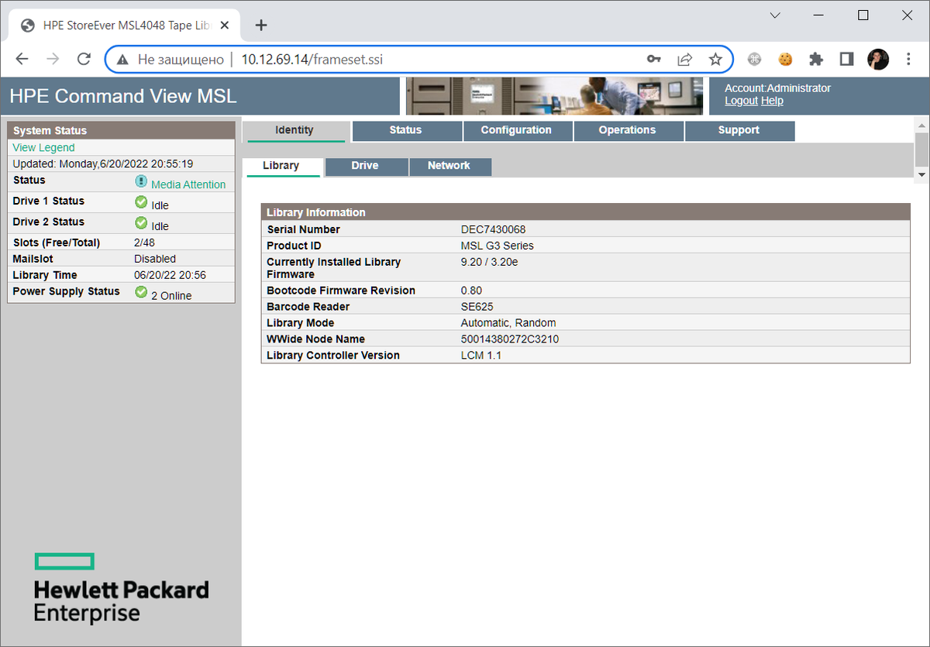
Task: Open a new browser tab
Action: tap(261, 25)
